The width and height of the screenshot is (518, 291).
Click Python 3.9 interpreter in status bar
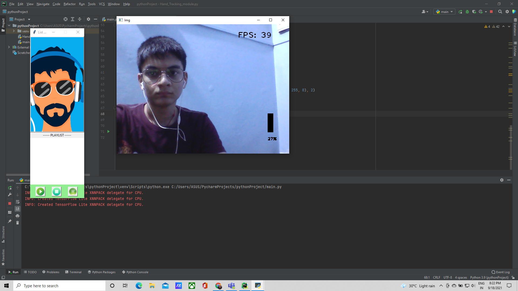(489, 278)
